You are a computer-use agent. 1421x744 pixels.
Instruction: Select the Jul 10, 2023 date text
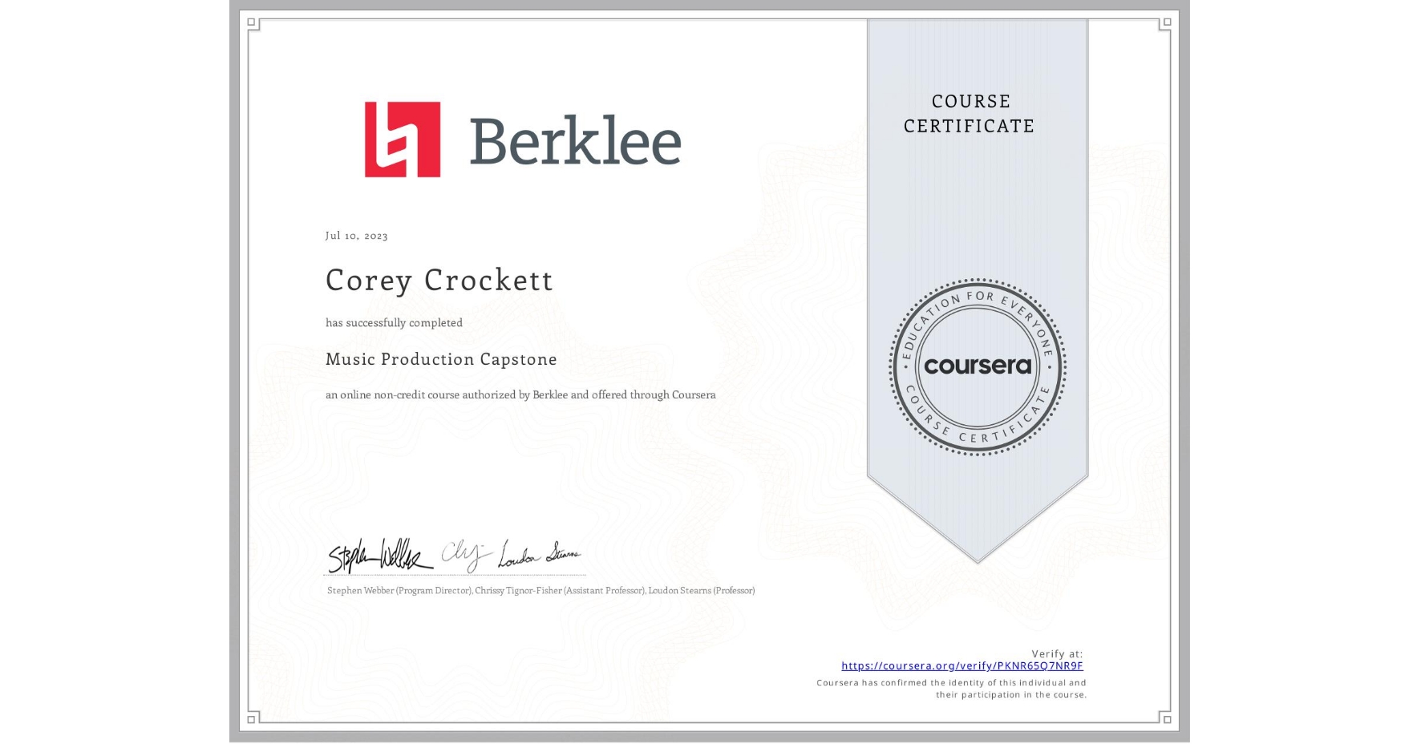(x=355, y=236)
